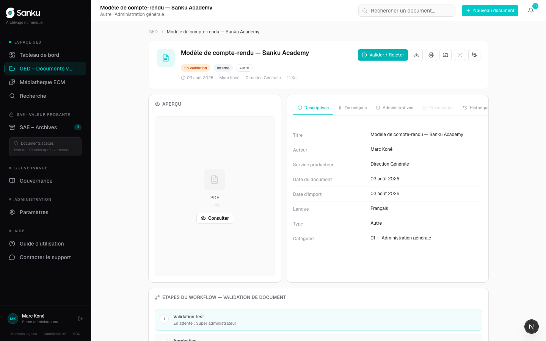Open Contacter le support
The height and width of the screenshot is (341, 546).
click(45, 257)
